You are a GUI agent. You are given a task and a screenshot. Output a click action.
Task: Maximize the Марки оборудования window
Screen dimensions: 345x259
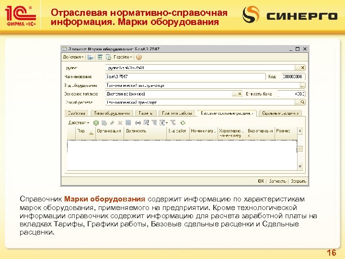[298, 49]
